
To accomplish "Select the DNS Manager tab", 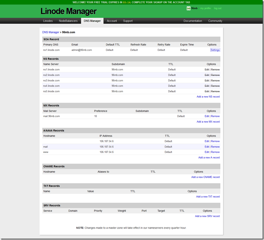I will [92, 21].
